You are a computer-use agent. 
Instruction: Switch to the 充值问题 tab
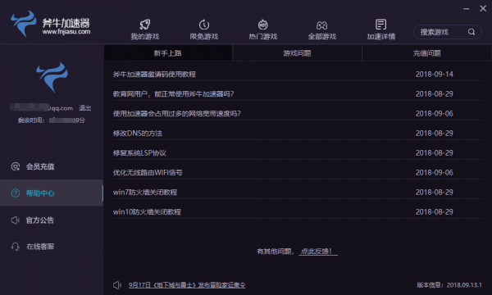tap(426, 53)
